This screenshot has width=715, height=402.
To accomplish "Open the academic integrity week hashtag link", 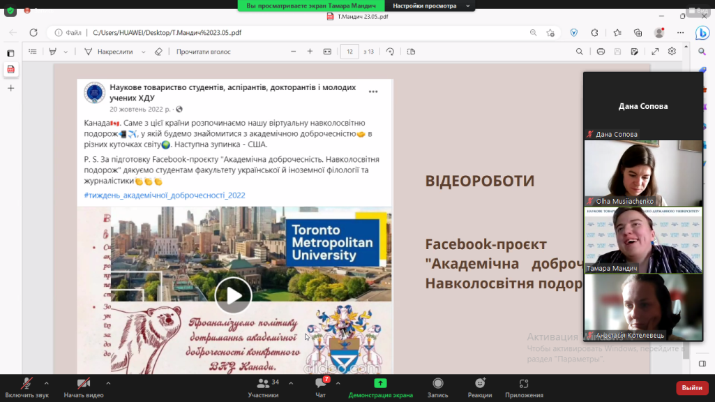I will pos(165,195).
